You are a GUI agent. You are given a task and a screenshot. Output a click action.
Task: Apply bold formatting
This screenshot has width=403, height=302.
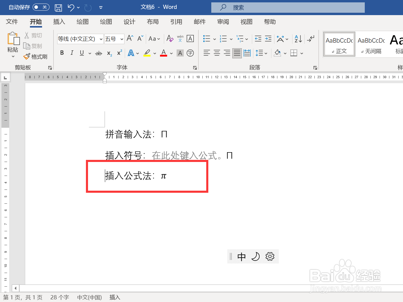coord(62,53)
